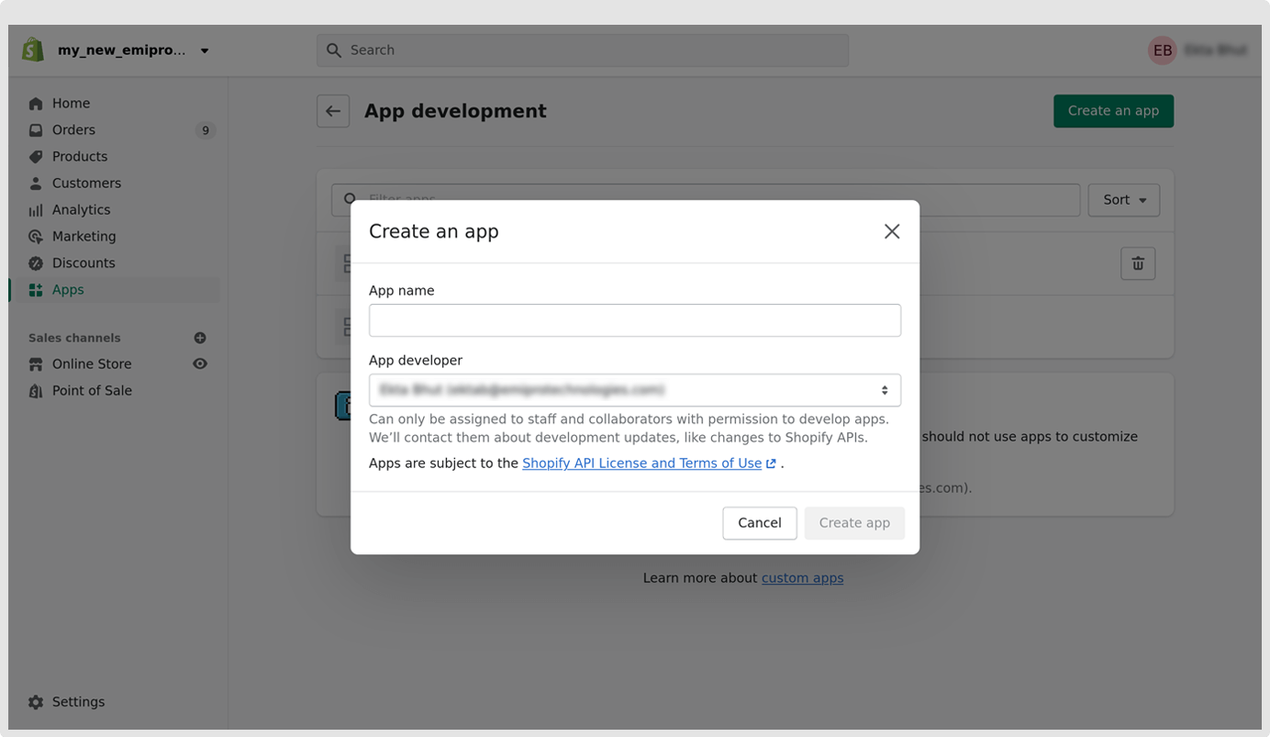Open Shopify API License and Terms link
Screen dimensions: 1270x737
point(641,463)
